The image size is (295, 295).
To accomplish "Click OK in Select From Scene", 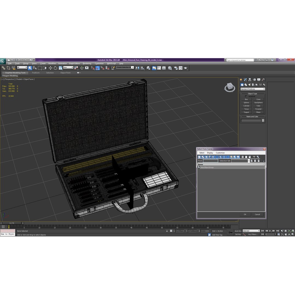I will (245, 214).
